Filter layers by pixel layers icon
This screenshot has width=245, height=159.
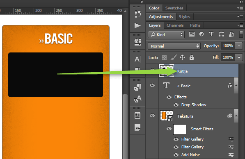point(192,34)
